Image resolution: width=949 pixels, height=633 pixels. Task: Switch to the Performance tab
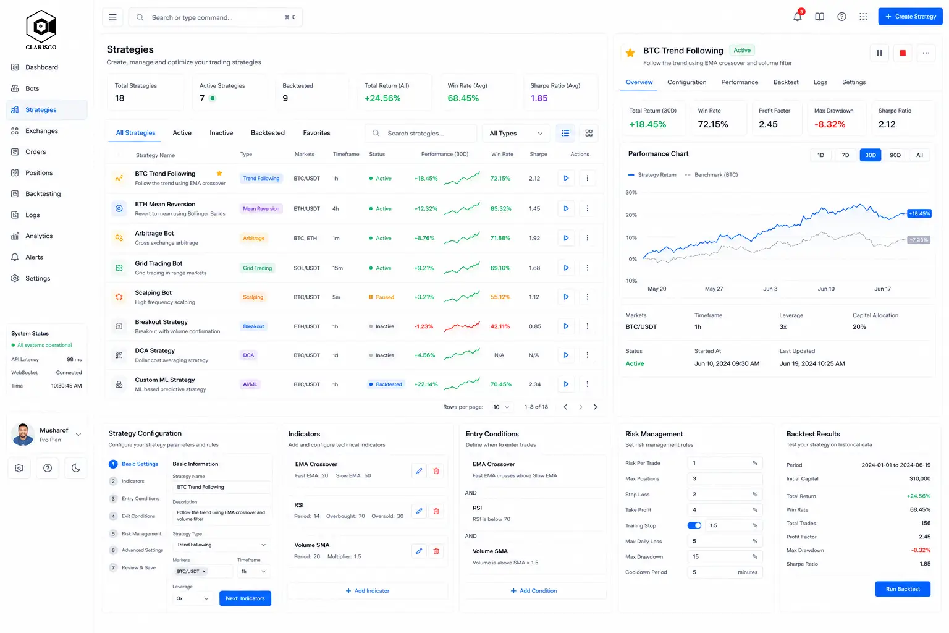[x=740, y=82]
